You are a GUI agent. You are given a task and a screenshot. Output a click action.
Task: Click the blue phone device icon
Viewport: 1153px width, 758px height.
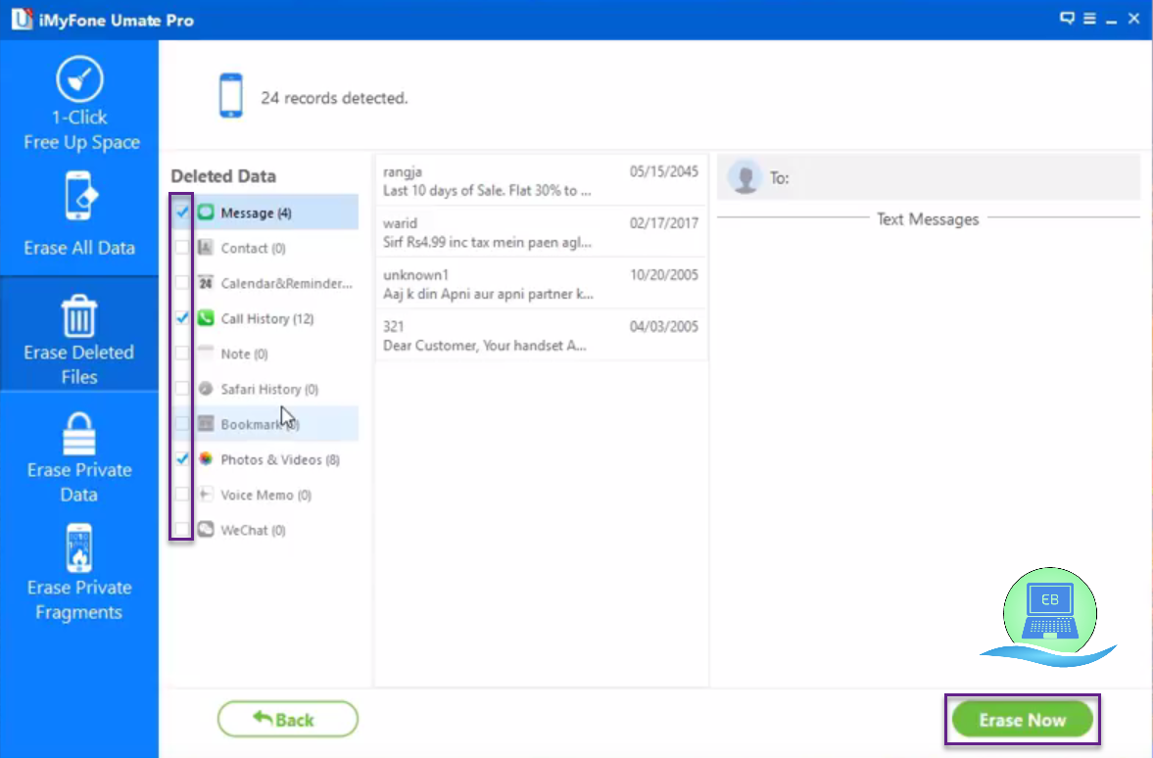(231, 96)
